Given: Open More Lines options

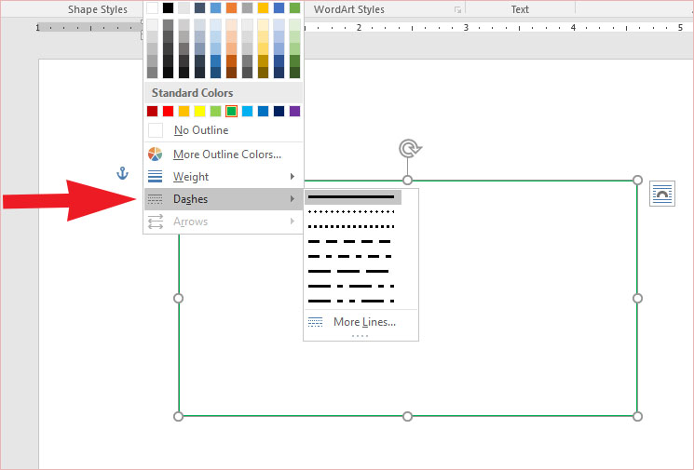Looking at the screenshot, I should point(361,322).
